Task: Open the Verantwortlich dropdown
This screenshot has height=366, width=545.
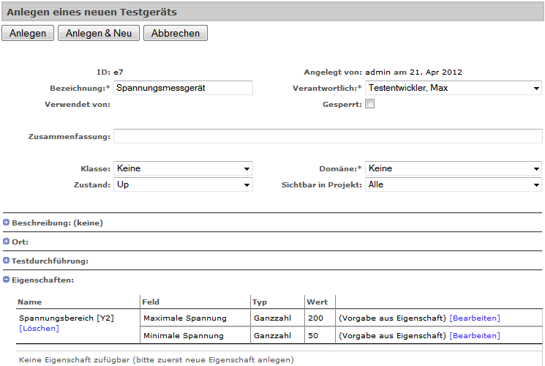Action: pyautogui.click(x=453, y=88)
